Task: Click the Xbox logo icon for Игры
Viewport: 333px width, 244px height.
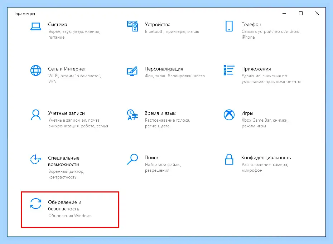Action: [229, 115]
